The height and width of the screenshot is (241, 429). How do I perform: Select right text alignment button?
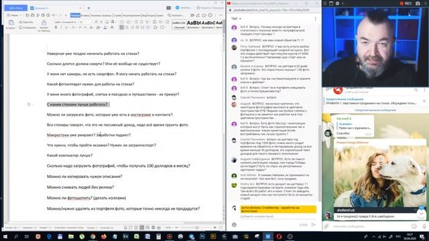pos(133,27)
